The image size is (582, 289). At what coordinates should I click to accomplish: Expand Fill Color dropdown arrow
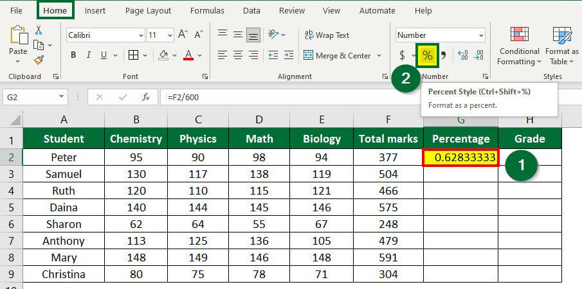pyautogui.click(x=174, y=55)
